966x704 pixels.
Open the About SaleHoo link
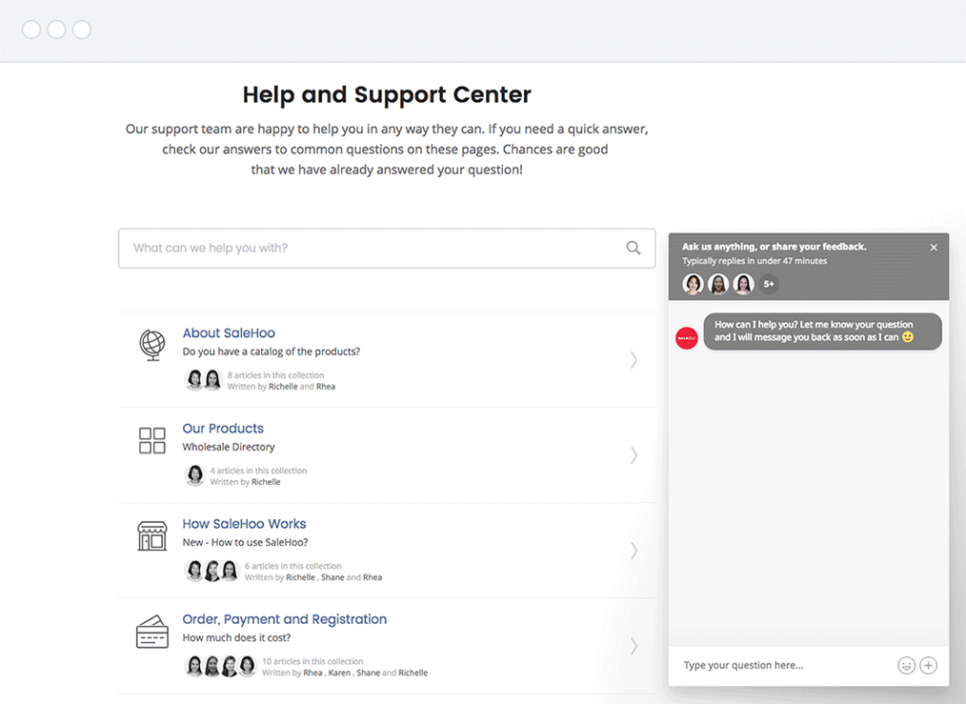pyautogui.click(x=229, y=333)
